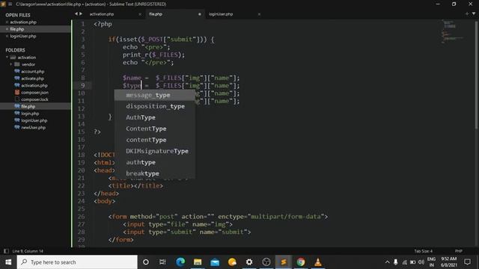The image size is (479, 269).
Task: Open Task View on taskbar
Action: tap(162, 262)
